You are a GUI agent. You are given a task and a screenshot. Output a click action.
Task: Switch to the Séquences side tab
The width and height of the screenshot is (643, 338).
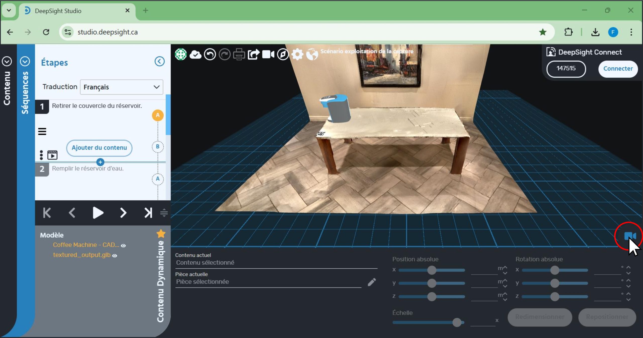[x=25, y=93]
